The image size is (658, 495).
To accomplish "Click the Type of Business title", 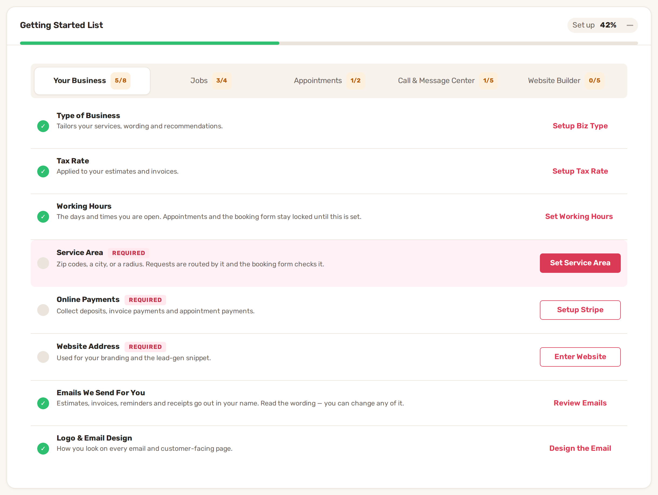I will (x=88, y=115).
